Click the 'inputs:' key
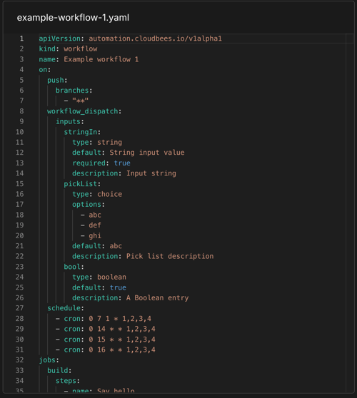 pyautogui.click(x=70, y=121)
